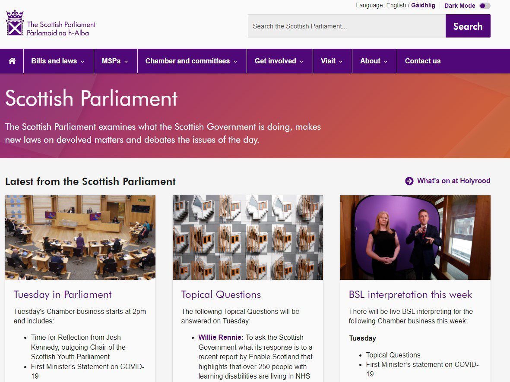Open the Bills and laws menu
Viewport: 510px width, 382px height.
[59, 61]
